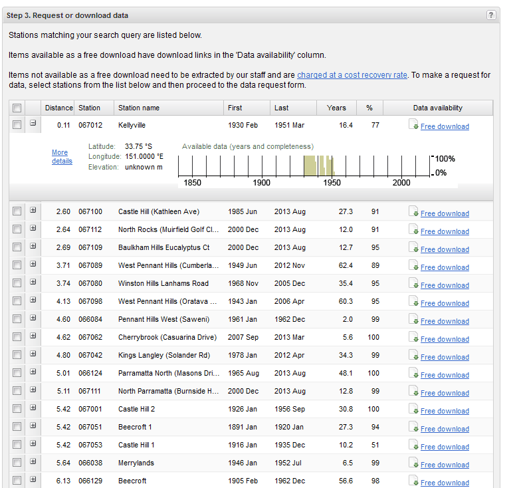Expand Parramatta North (Masons Drive) details

pos(33,372)
